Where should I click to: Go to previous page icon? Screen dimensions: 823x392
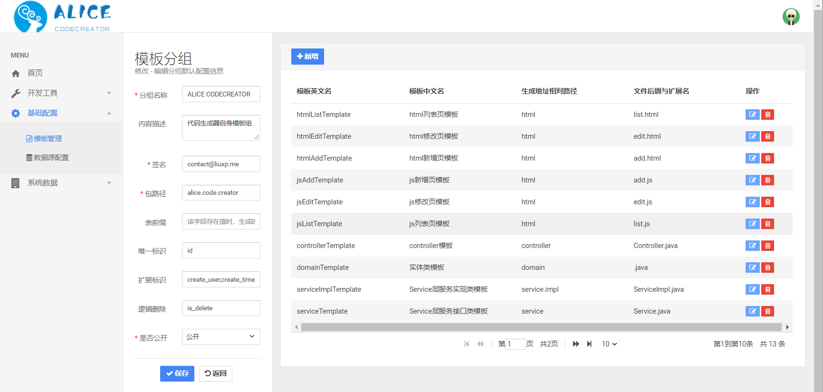point(480,344)
